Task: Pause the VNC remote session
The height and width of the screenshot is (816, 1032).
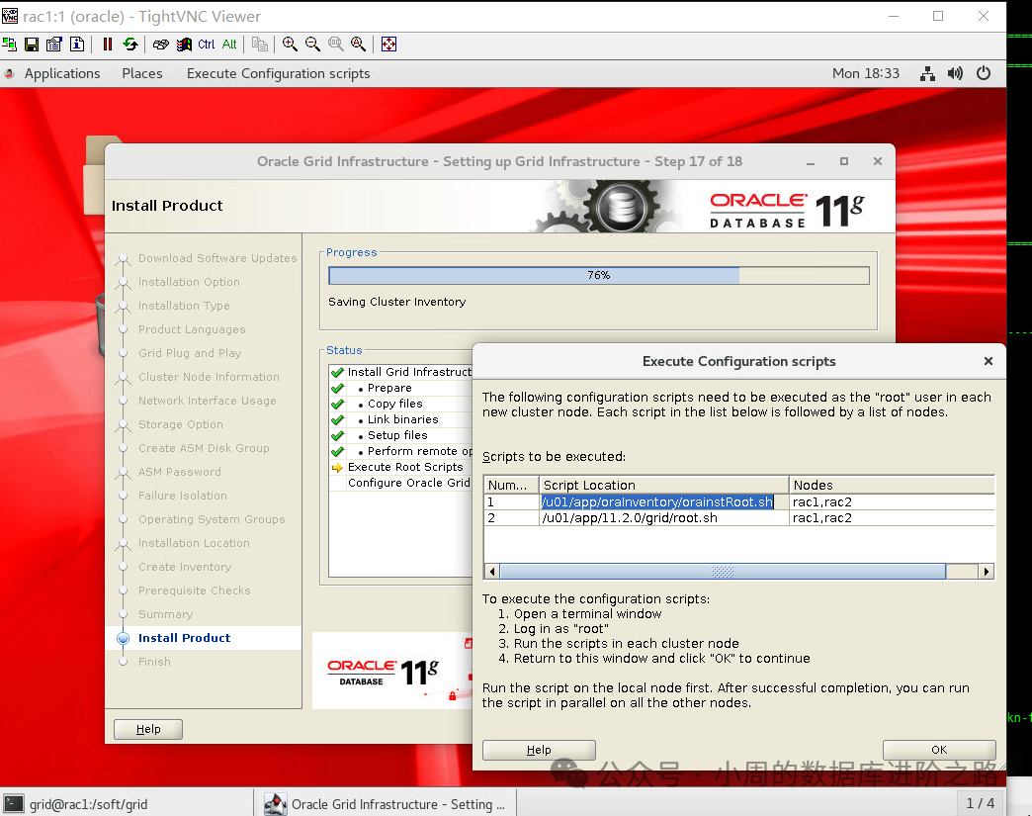Action: pyautogui.click(x=108, y=45)
